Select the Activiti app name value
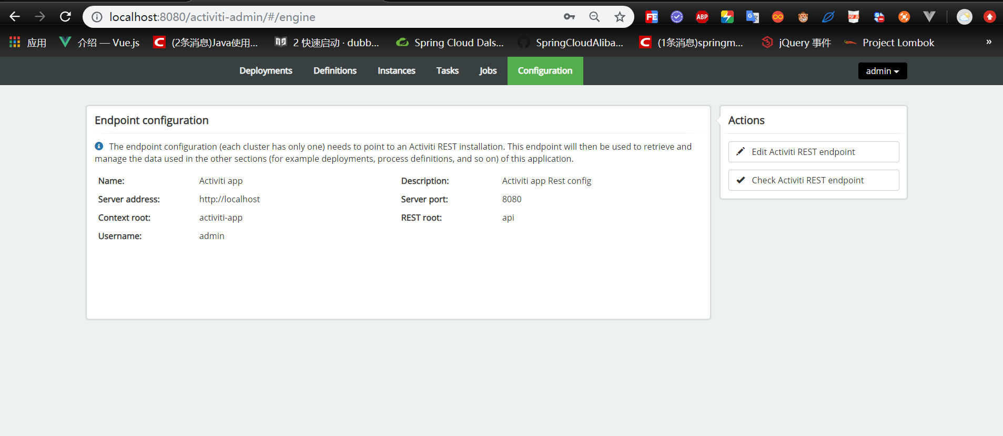The image size is (1003, 436). [x=221, y=181]
